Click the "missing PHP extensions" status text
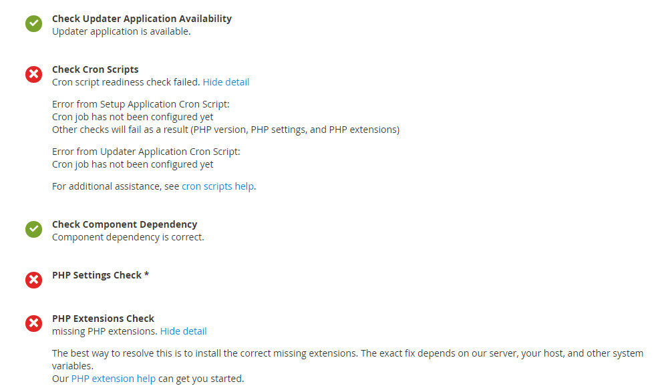Viewport: 664px width, 392px height. click(x=104, y=331)
